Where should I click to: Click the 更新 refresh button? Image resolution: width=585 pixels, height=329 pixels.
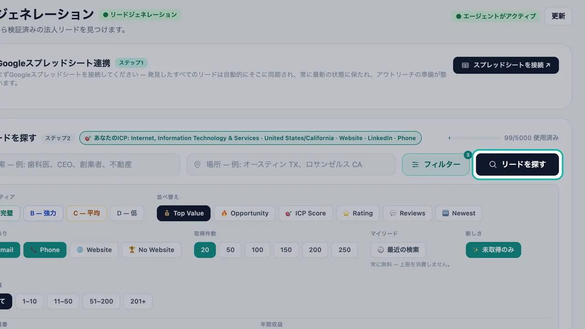pos(558,16)
